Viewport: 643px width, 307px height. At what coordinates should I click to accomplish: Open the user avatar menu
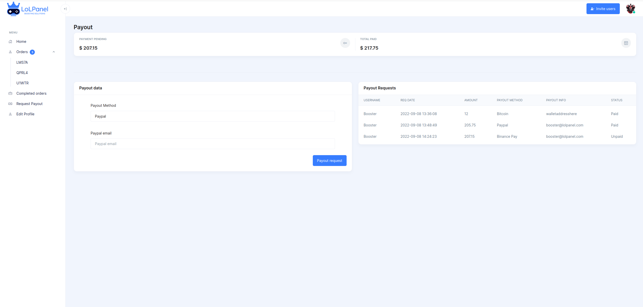(x=630, y=9)
